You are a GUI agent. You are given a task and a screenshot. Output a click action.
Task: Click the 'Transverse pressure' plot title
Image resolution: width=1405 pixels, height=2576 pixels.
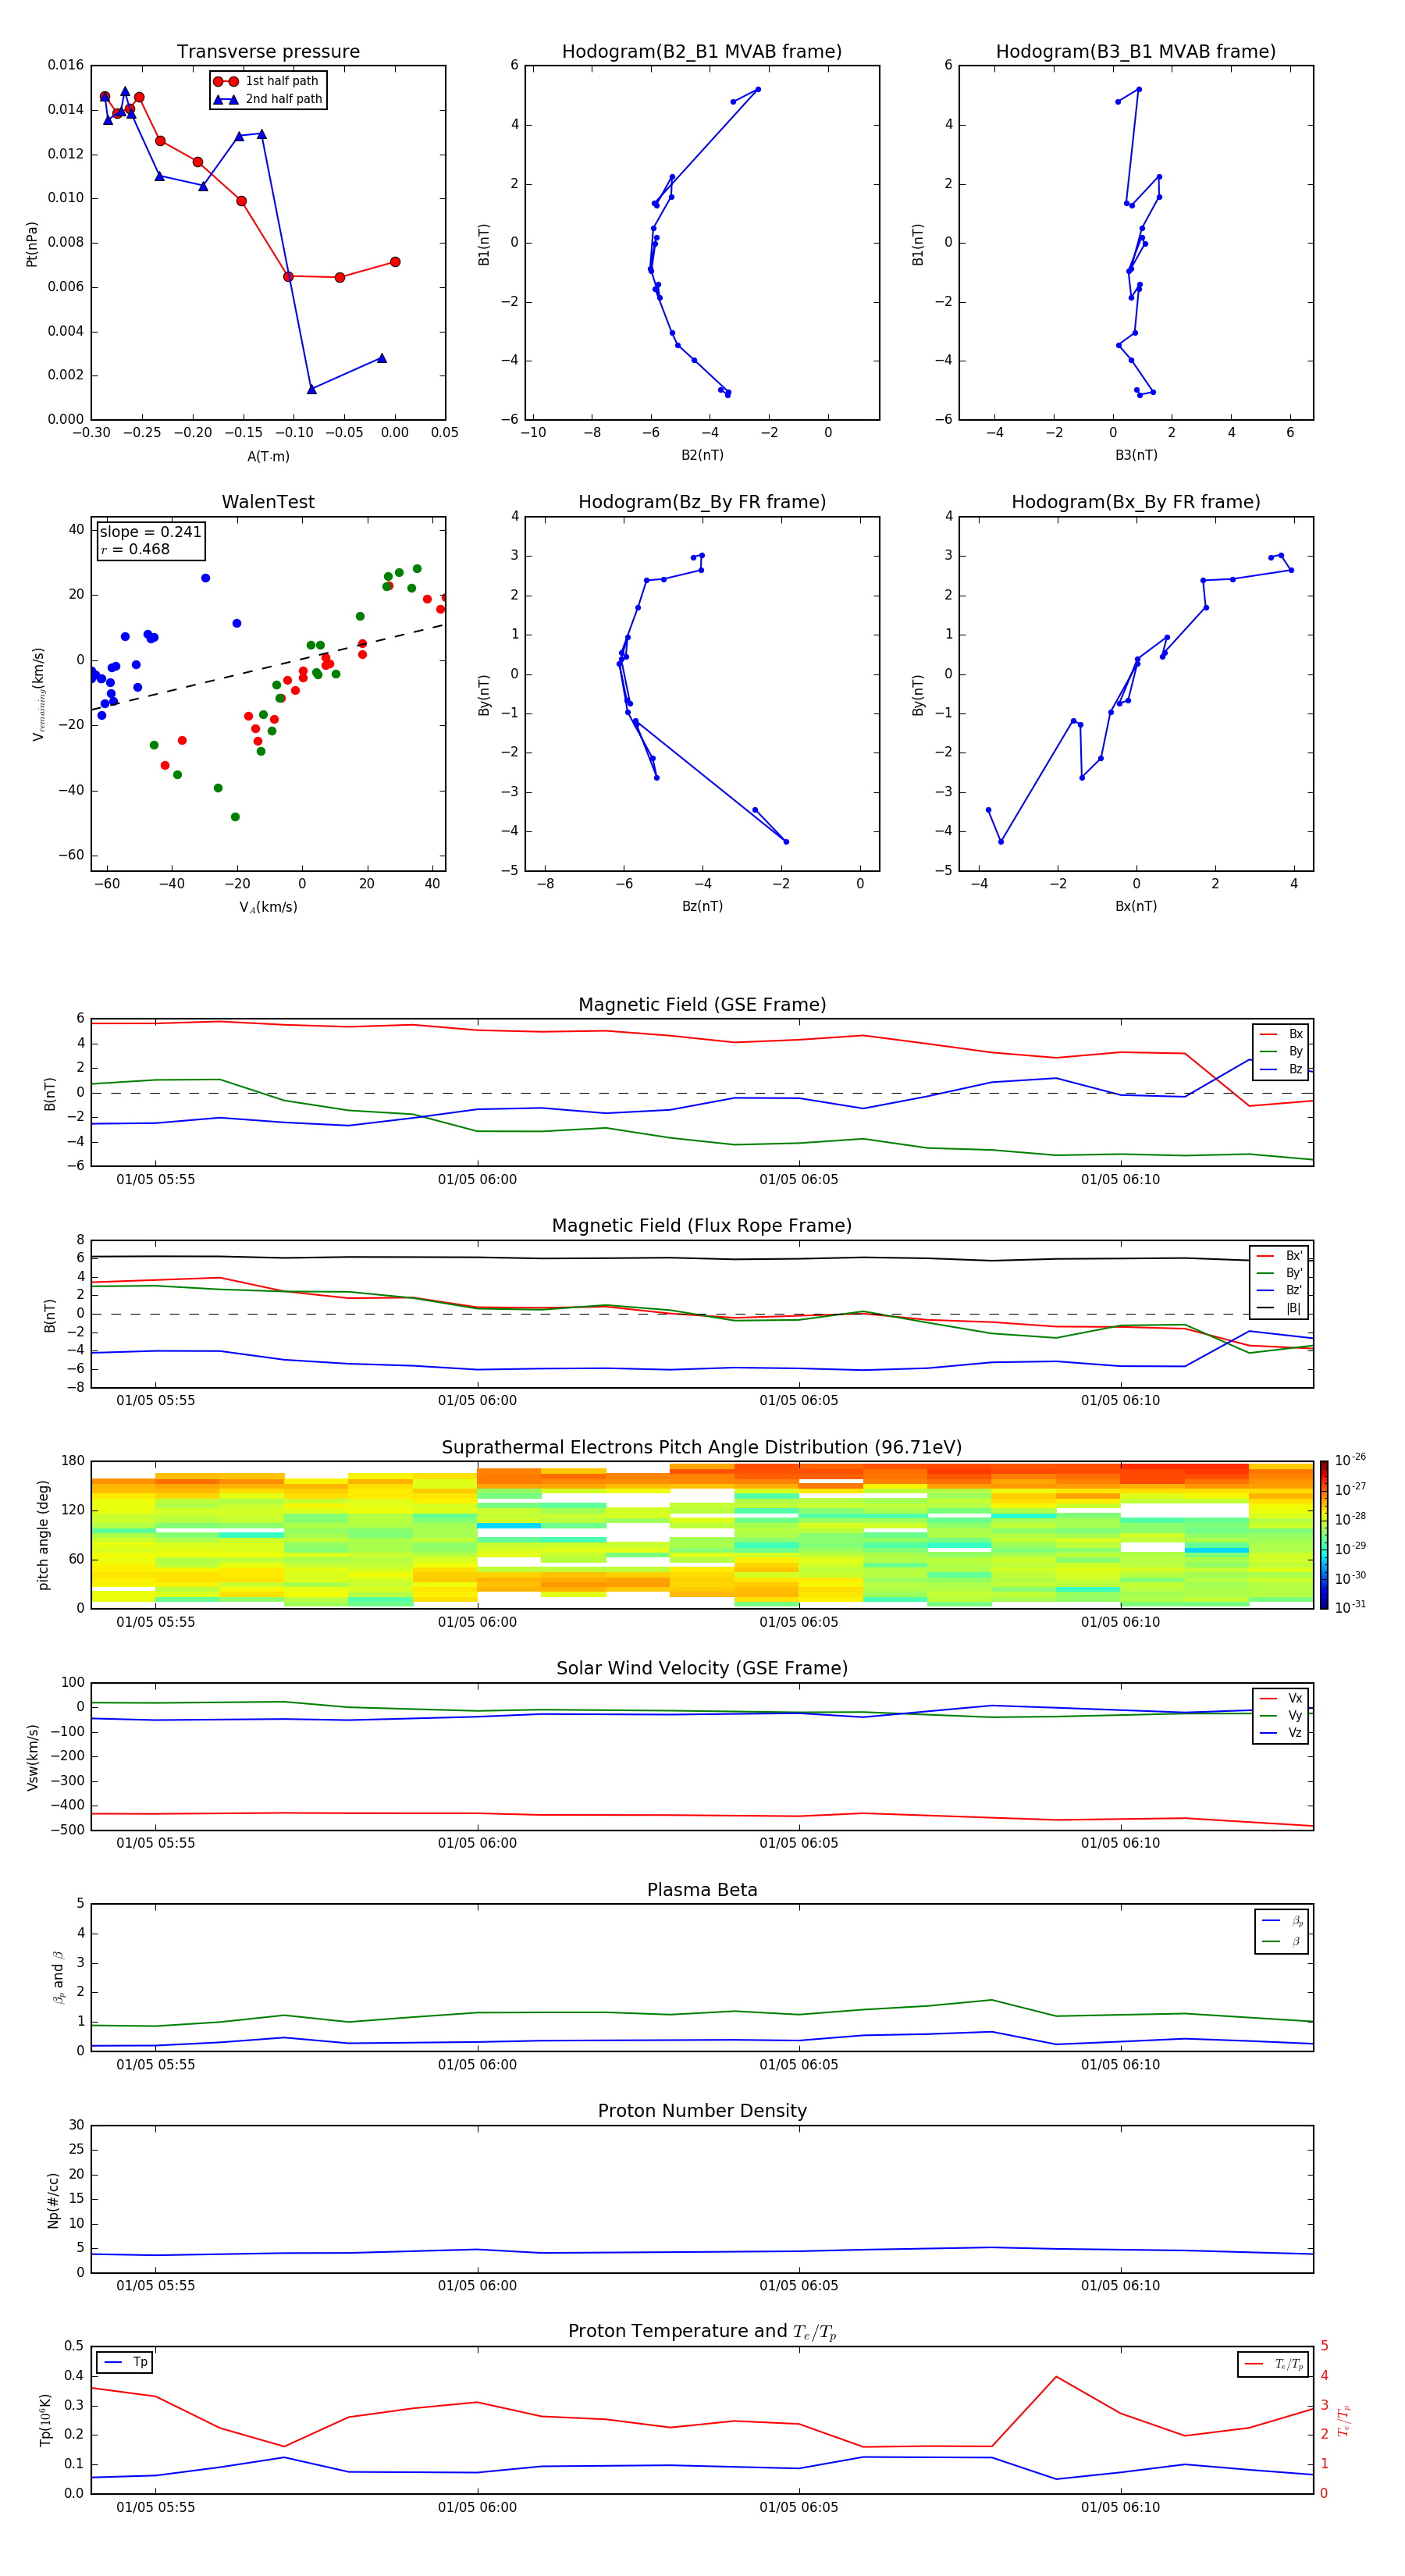click(x=268, y=52)
